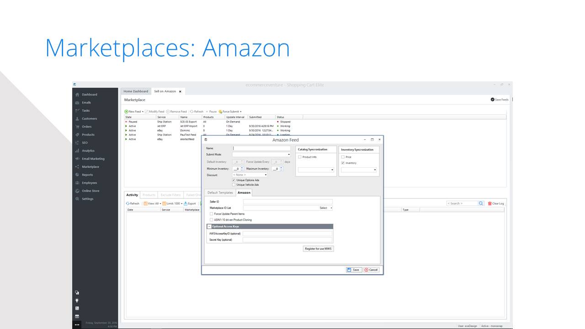Collapse the Optional Access Keys section

point(209,227)
